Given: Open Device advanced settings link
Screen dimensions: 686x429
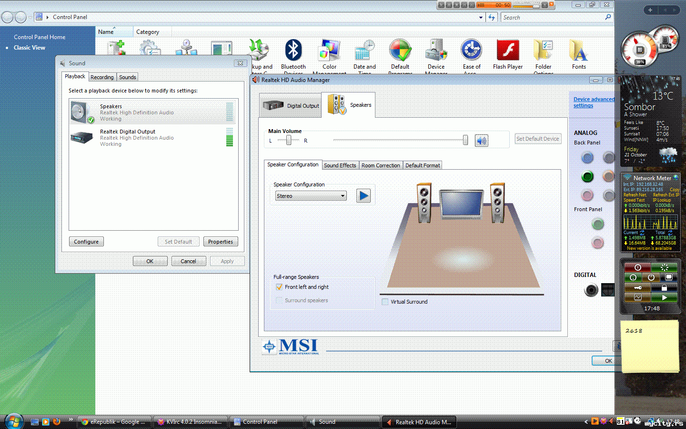Looking at the screenshot, I should coord(593,102).
